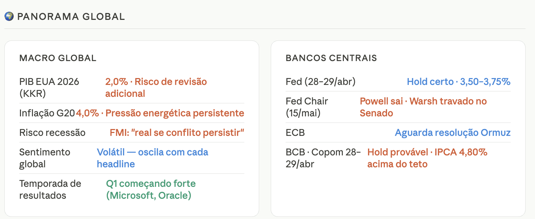535x219 pixels.
Task: Select the 2,0% Risco de revisão adicional text
Action: 156,87
